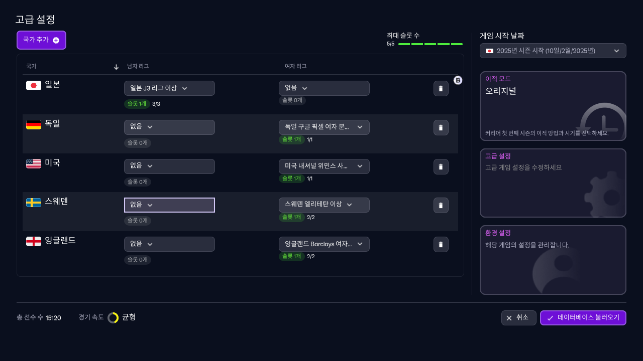Click the 데이터베이스 불러오기 button
This screenshot has height=361, width=643.
tap(583, 318)
